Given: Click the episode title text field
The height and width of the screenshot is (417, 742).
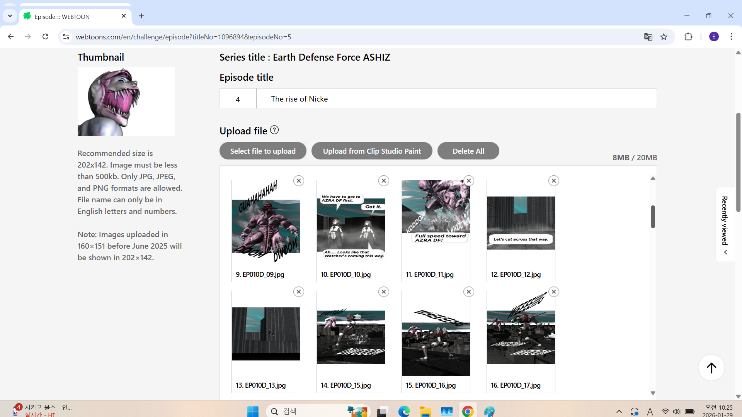Looking at the screenshot, I should click(x=456, y=99).
